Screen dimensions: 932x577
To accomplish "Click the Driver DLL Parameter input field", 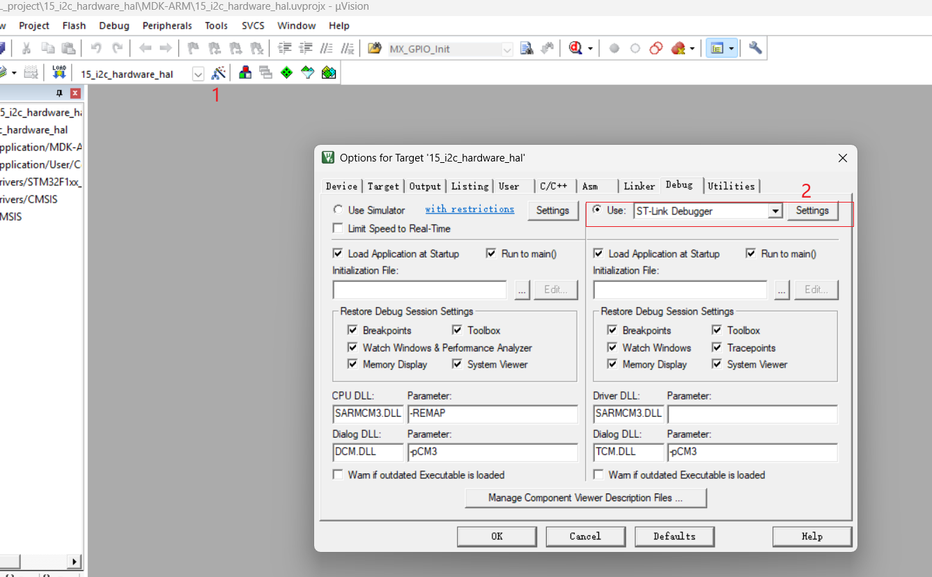I will point(752,415).
